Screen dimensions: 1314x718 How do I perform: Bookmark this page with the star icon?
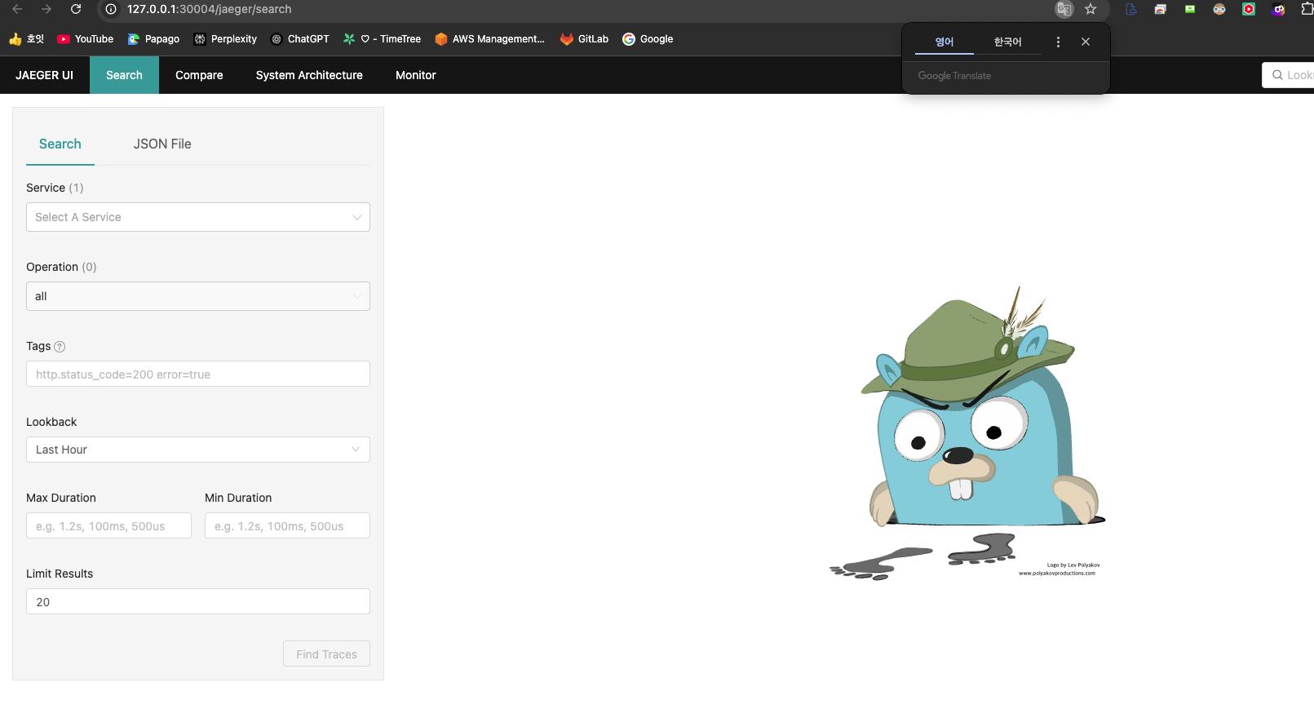click(1091, 9)
